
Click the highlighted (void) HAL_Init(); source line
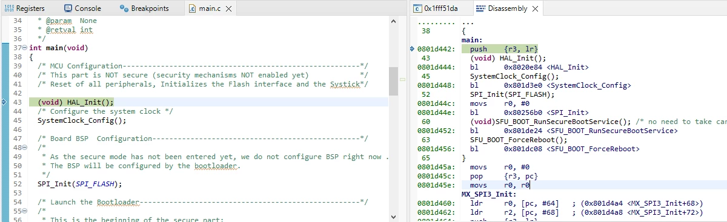pyautogui.click(x=75, y=102)
